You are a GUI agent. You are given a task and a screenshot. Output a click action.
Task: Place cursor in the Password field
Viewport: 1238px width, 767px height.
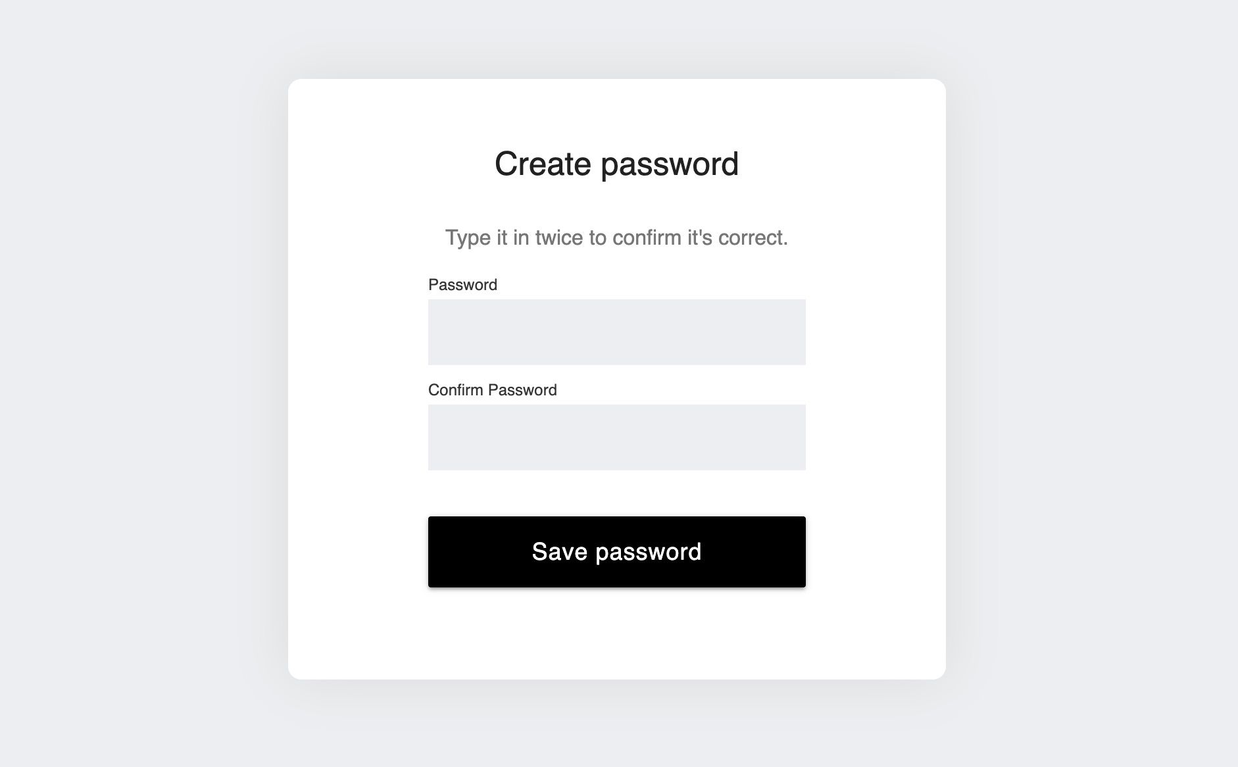point(616,332)
